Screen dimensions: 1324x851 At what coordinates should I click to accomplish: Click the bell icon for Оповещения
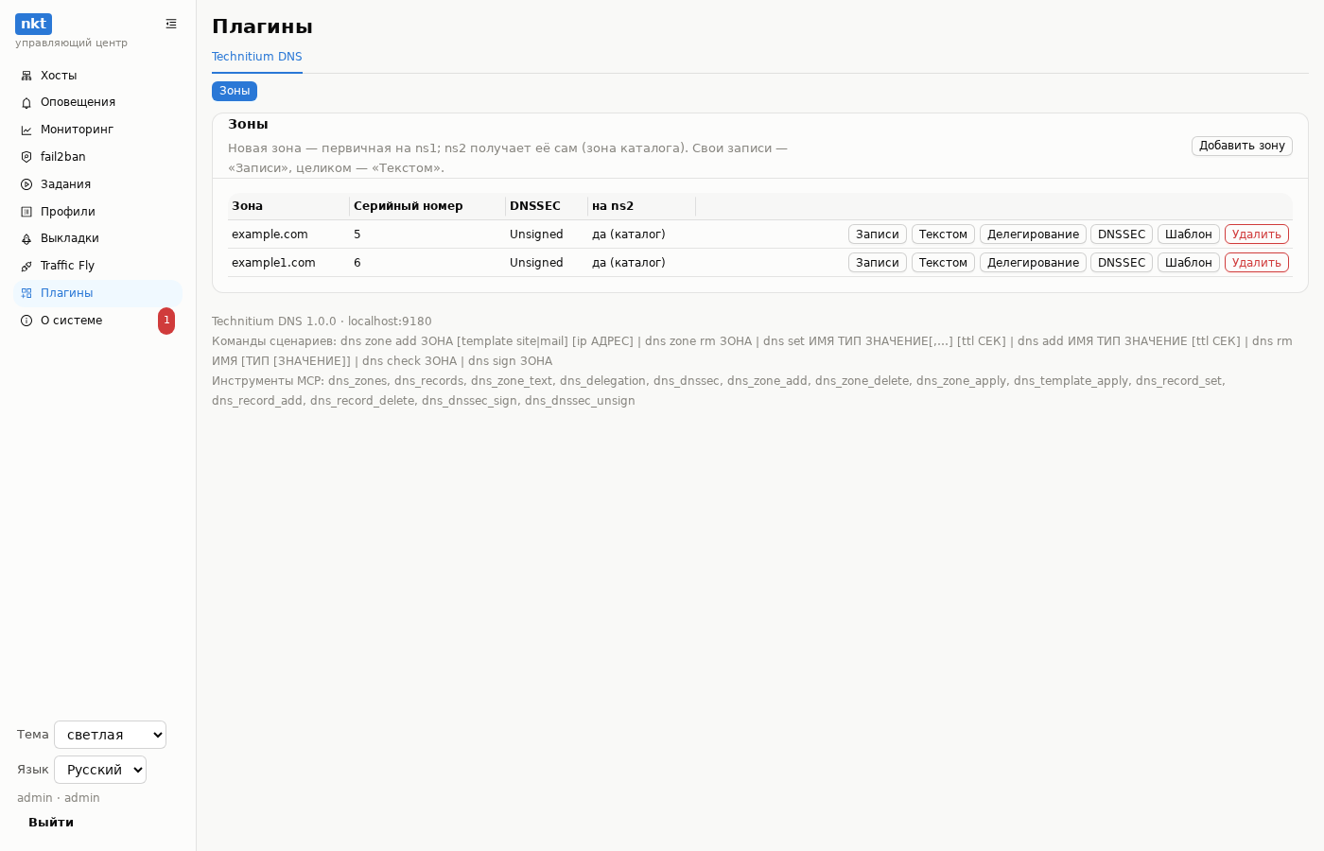tap(26, 103)
